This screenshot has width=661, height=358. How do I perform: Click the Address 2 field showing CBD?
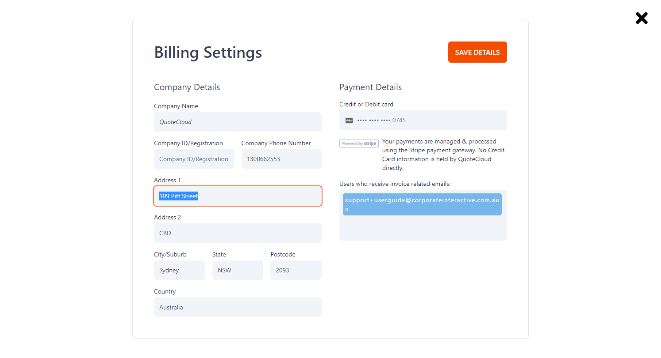coord(238,233)
